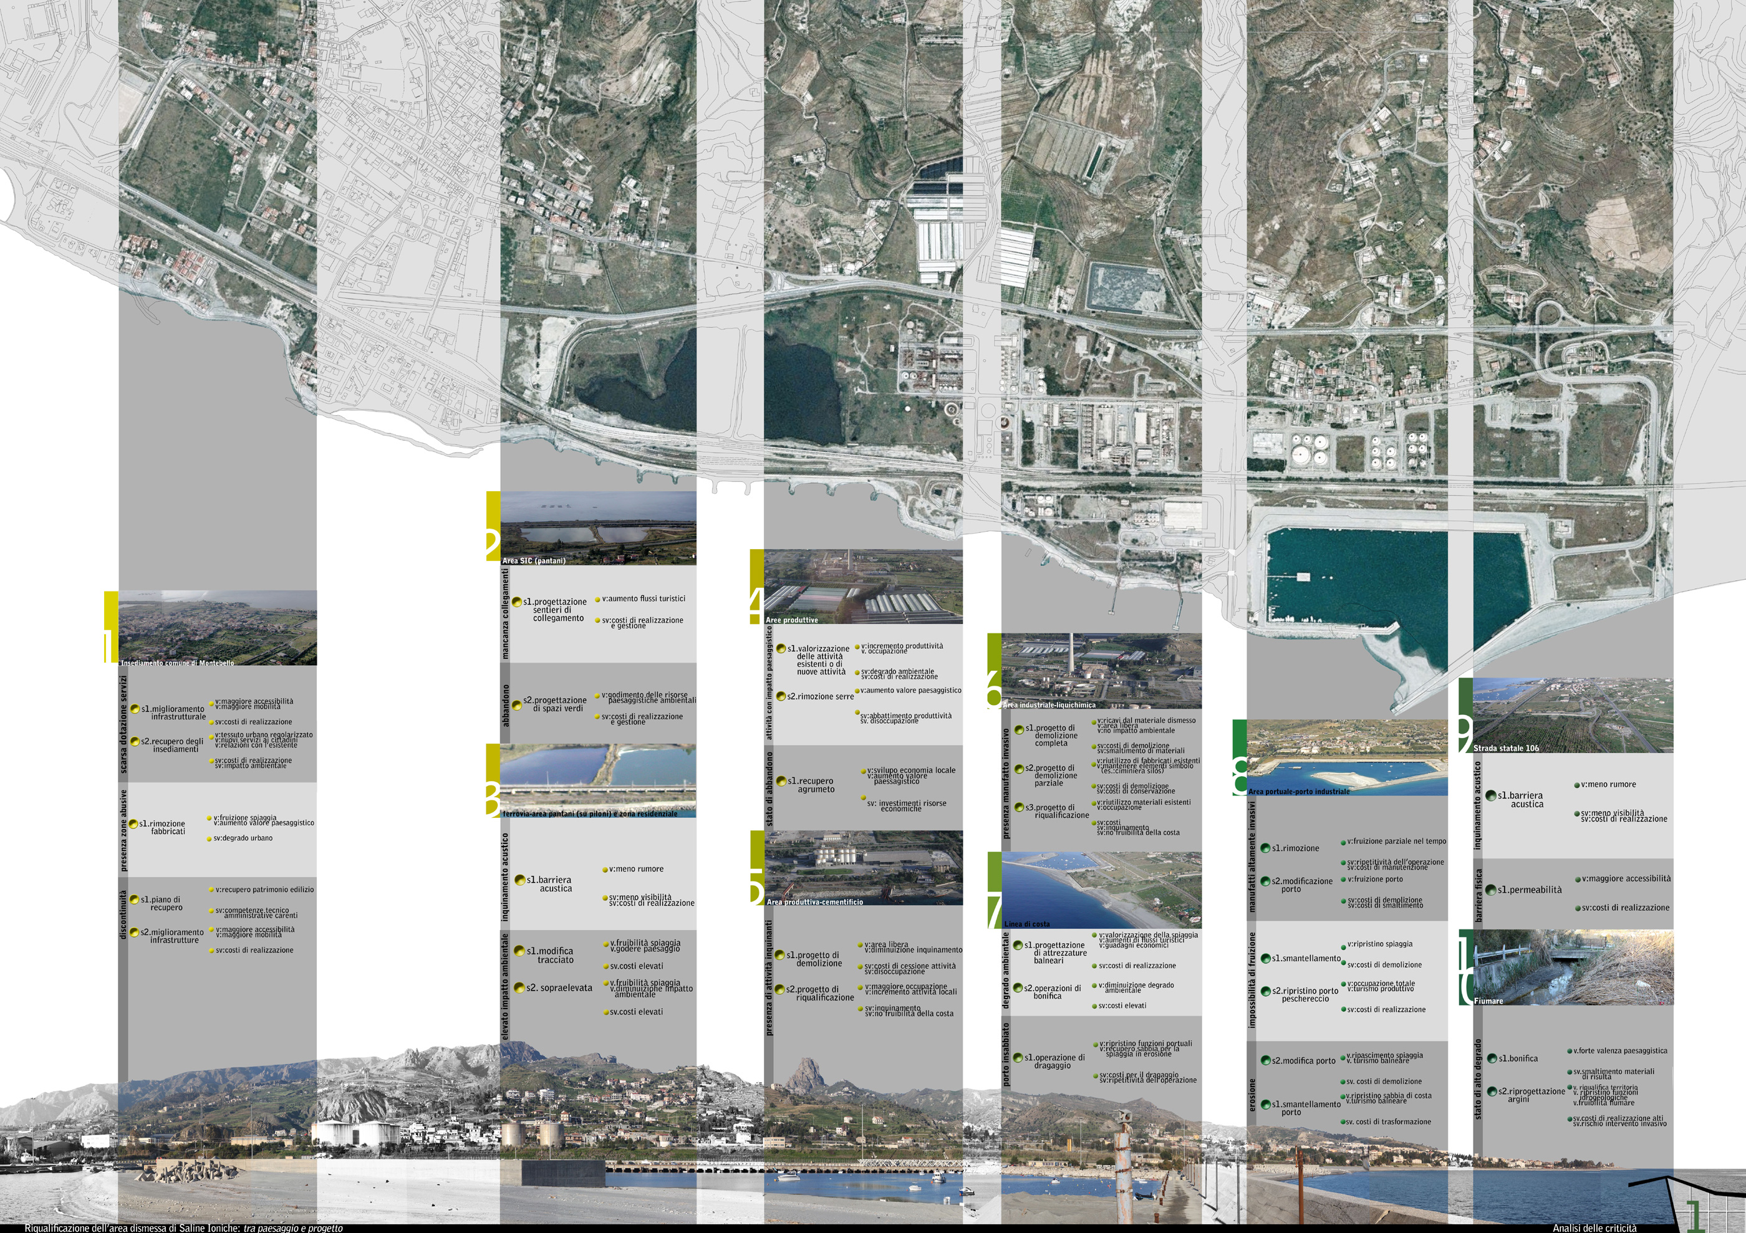Select the 's2.recupero degli insediamenti' text
Image resolution: width=1746 pixels, height=1233 pixels.
172,745
